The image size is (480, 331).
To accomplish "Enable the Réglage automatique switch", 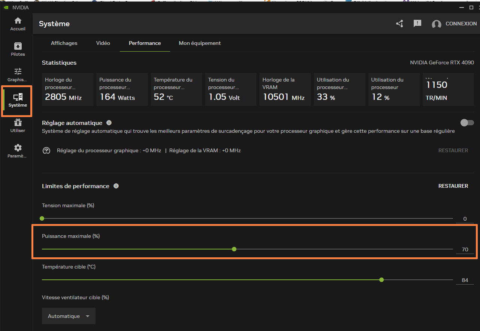I will pyautogui.click(x=467, y=123).
